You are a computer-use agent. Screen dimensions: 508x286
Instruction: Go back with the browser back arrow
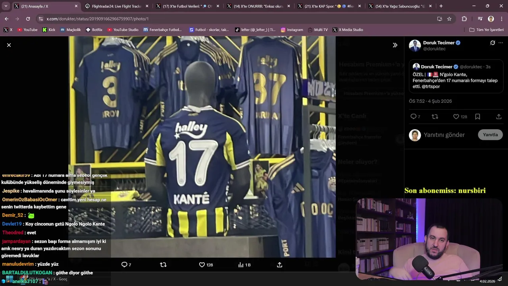pos(6,19)
